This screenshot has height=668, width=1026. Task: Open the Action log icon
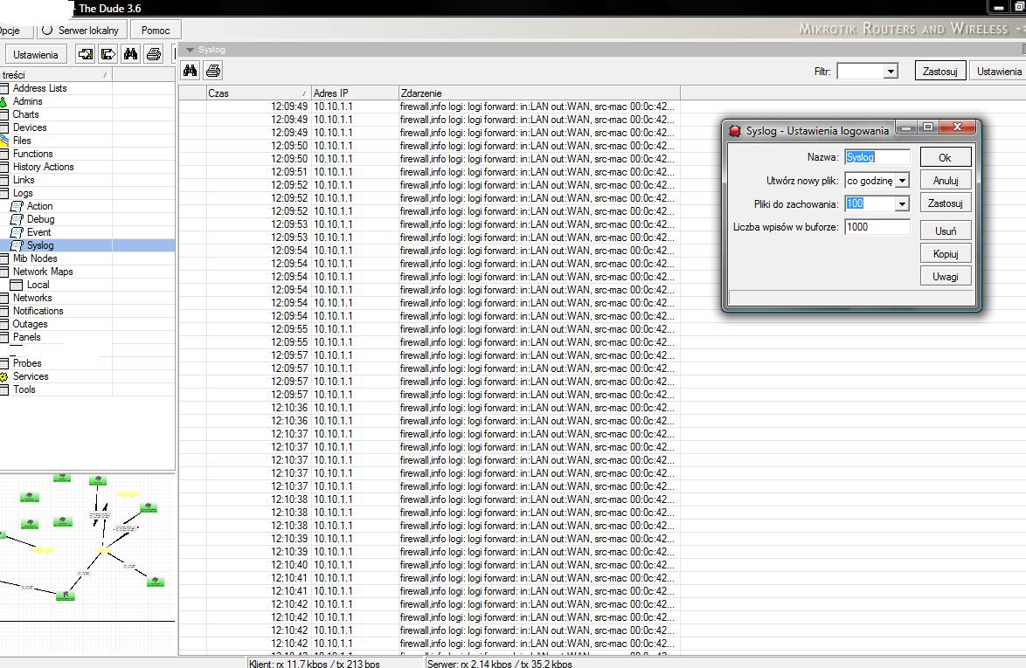[17, 206]
